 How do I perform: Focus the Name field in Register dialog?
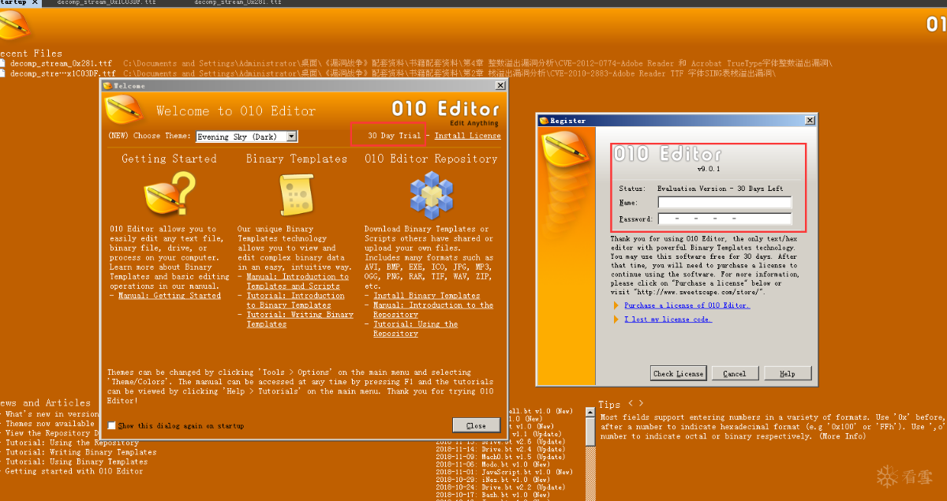coord(724,203)
